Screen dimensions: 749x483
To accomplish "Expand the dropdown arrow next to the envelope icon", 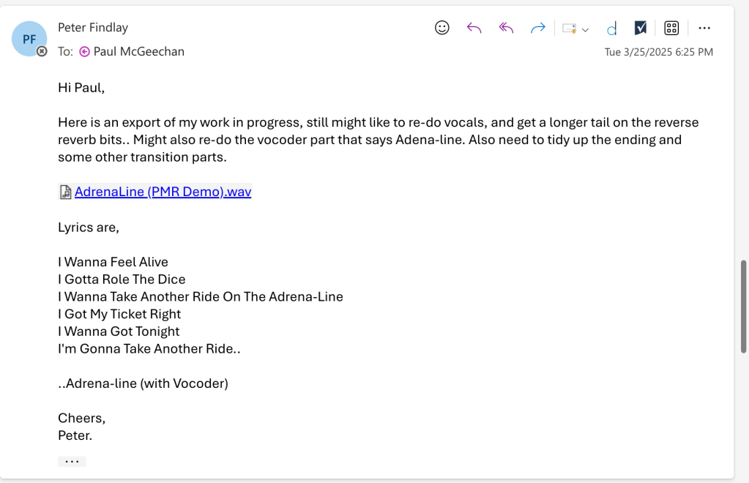I will 585,29.
